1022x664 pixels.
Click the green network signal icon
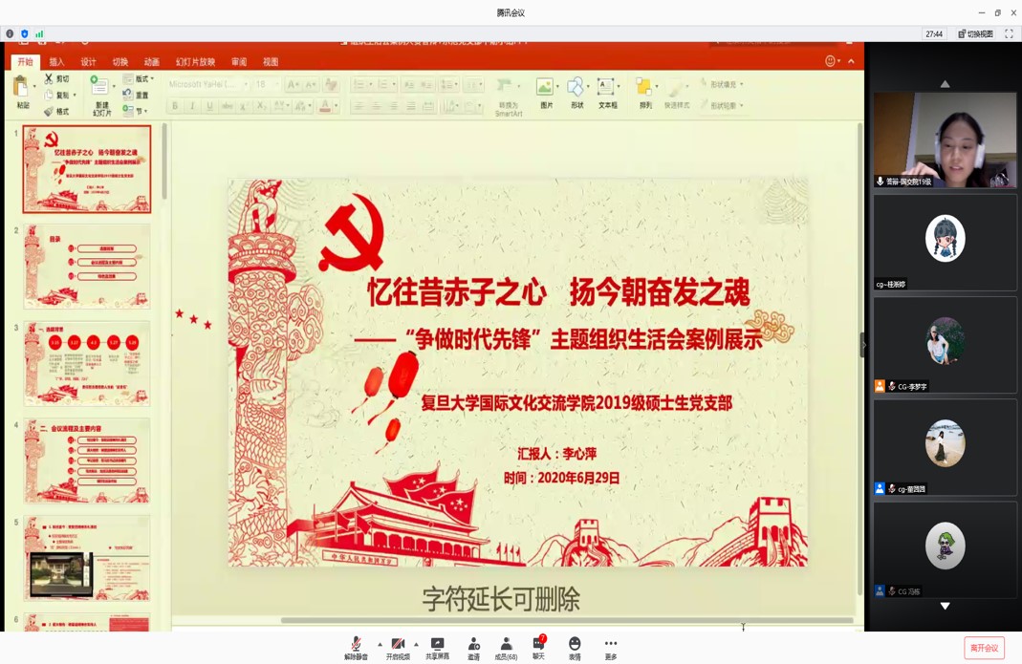coord(39,33)
